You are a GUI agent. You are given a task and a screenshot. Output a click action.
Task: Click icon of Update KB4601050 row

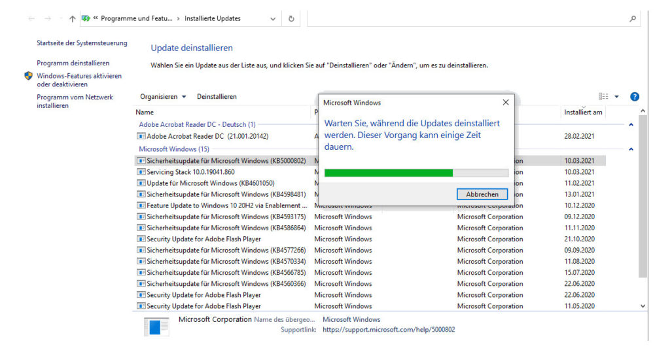(x=141, y=183)
